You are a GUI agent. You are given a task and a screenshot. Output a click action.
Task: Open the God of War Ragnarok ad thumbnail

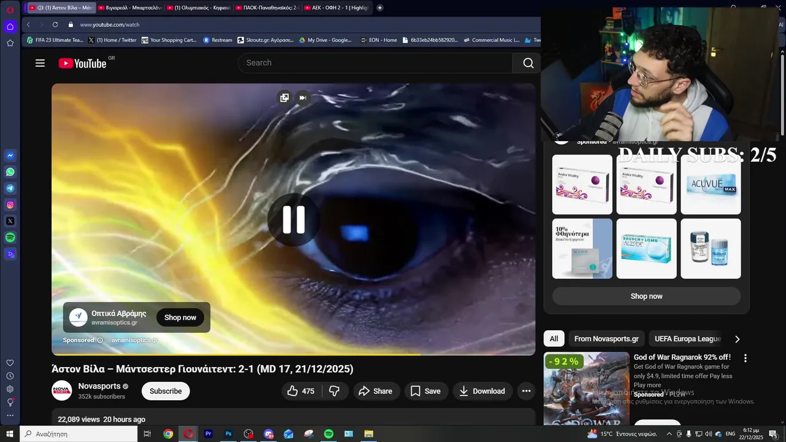click(586, 389)
